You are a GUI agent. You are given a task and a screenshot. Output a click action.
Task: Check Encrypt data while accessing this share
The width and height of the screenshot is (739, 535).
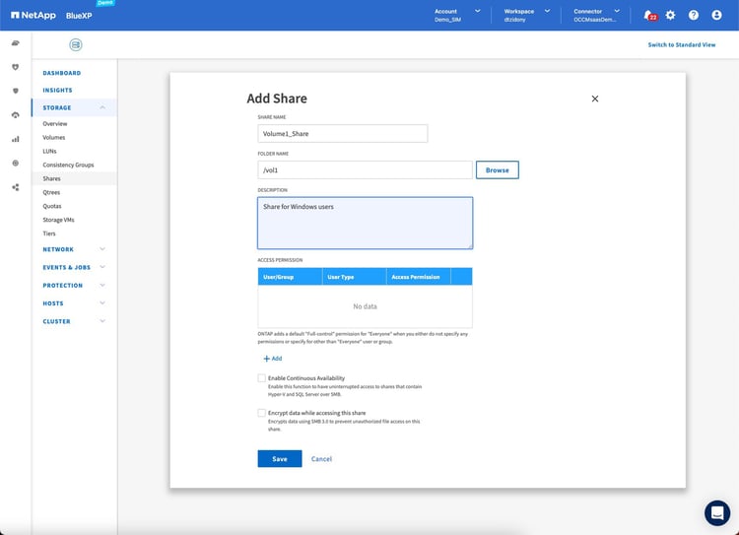(261, 413)
